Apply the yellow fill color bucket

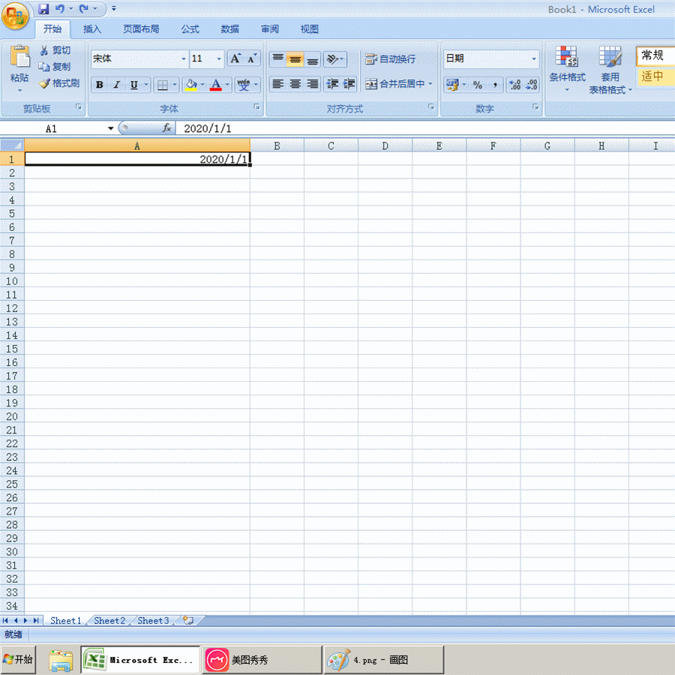[x=190, y=85]
